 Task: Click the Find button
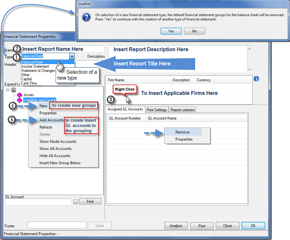pyautogui.click(x=90, y=201)
